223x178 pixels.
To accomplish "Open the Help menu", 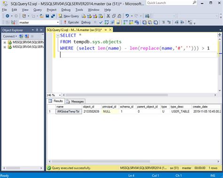I will (x=108, y=10).
